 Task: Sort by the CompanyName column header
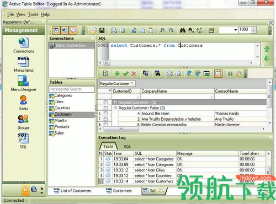pos(177,91)
